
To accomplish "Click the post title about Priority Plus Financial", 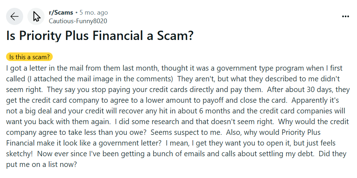I will [x=100, y=36].
